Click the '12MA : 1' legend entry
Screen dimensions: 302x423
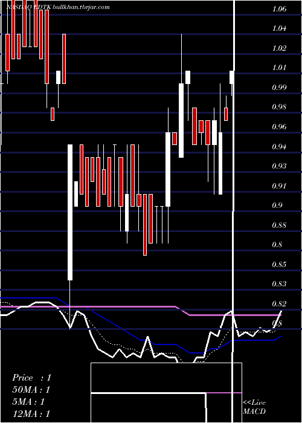pyautogui.click(x=31, y=414)
